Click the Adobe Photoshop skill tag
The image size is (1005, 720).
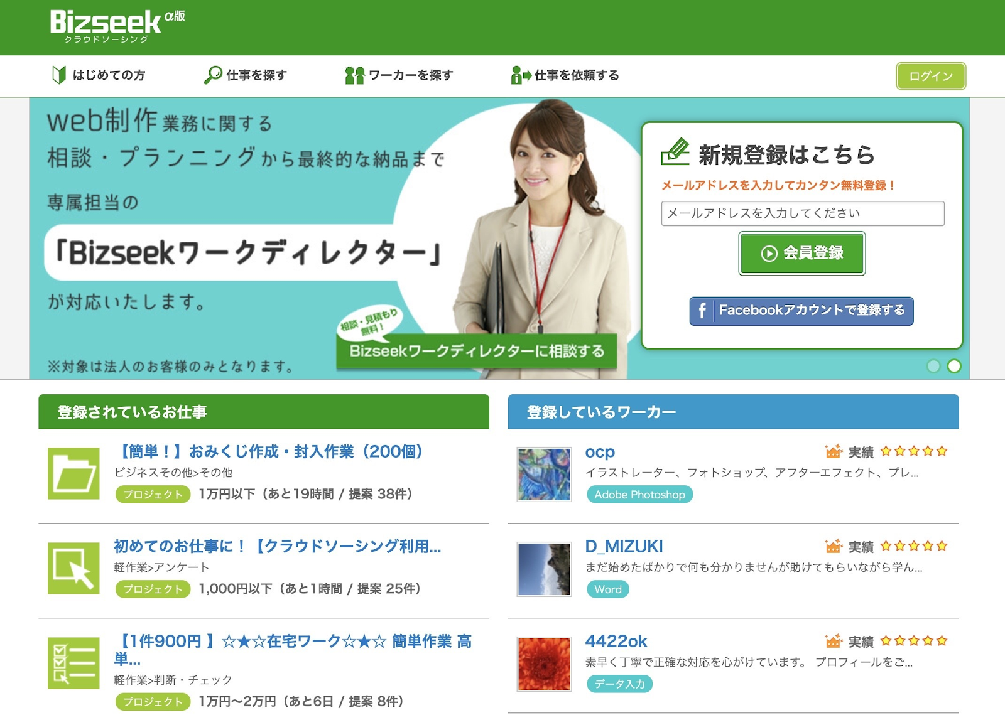tap(639, 495)
